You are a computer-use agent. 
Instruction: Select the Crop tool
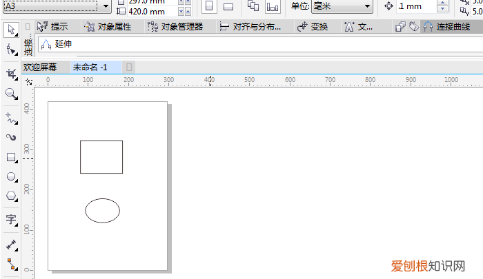coord(11,73)
